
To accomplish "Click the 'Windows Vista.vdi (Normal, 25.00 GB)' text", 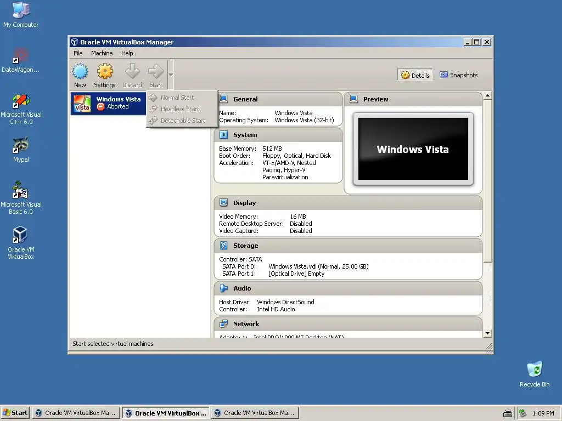I will 318,266.
